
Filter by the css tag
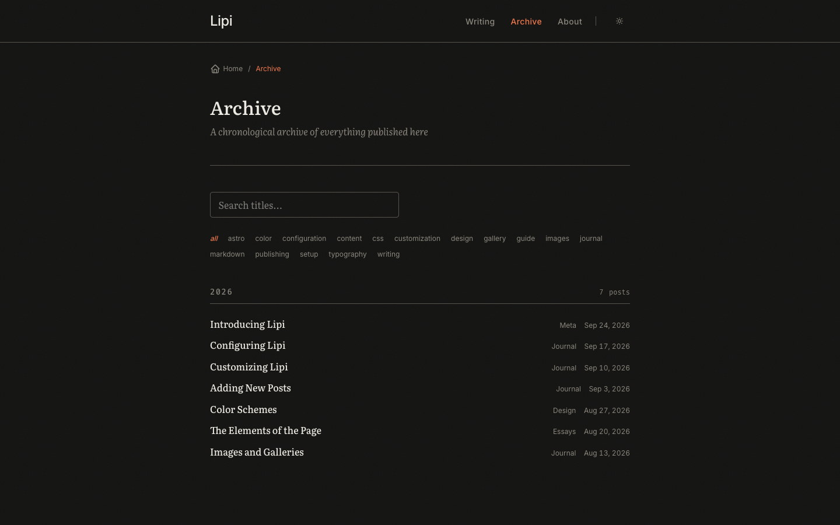tap(378, 239)
